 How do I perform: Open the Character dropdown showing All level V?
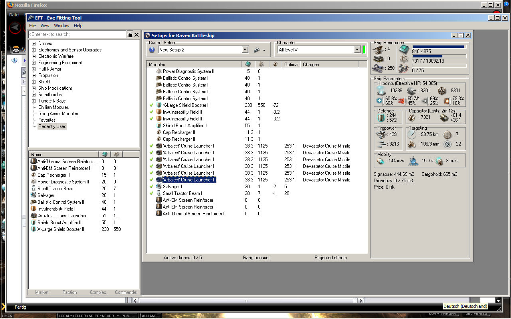click(x=357, y=50)
